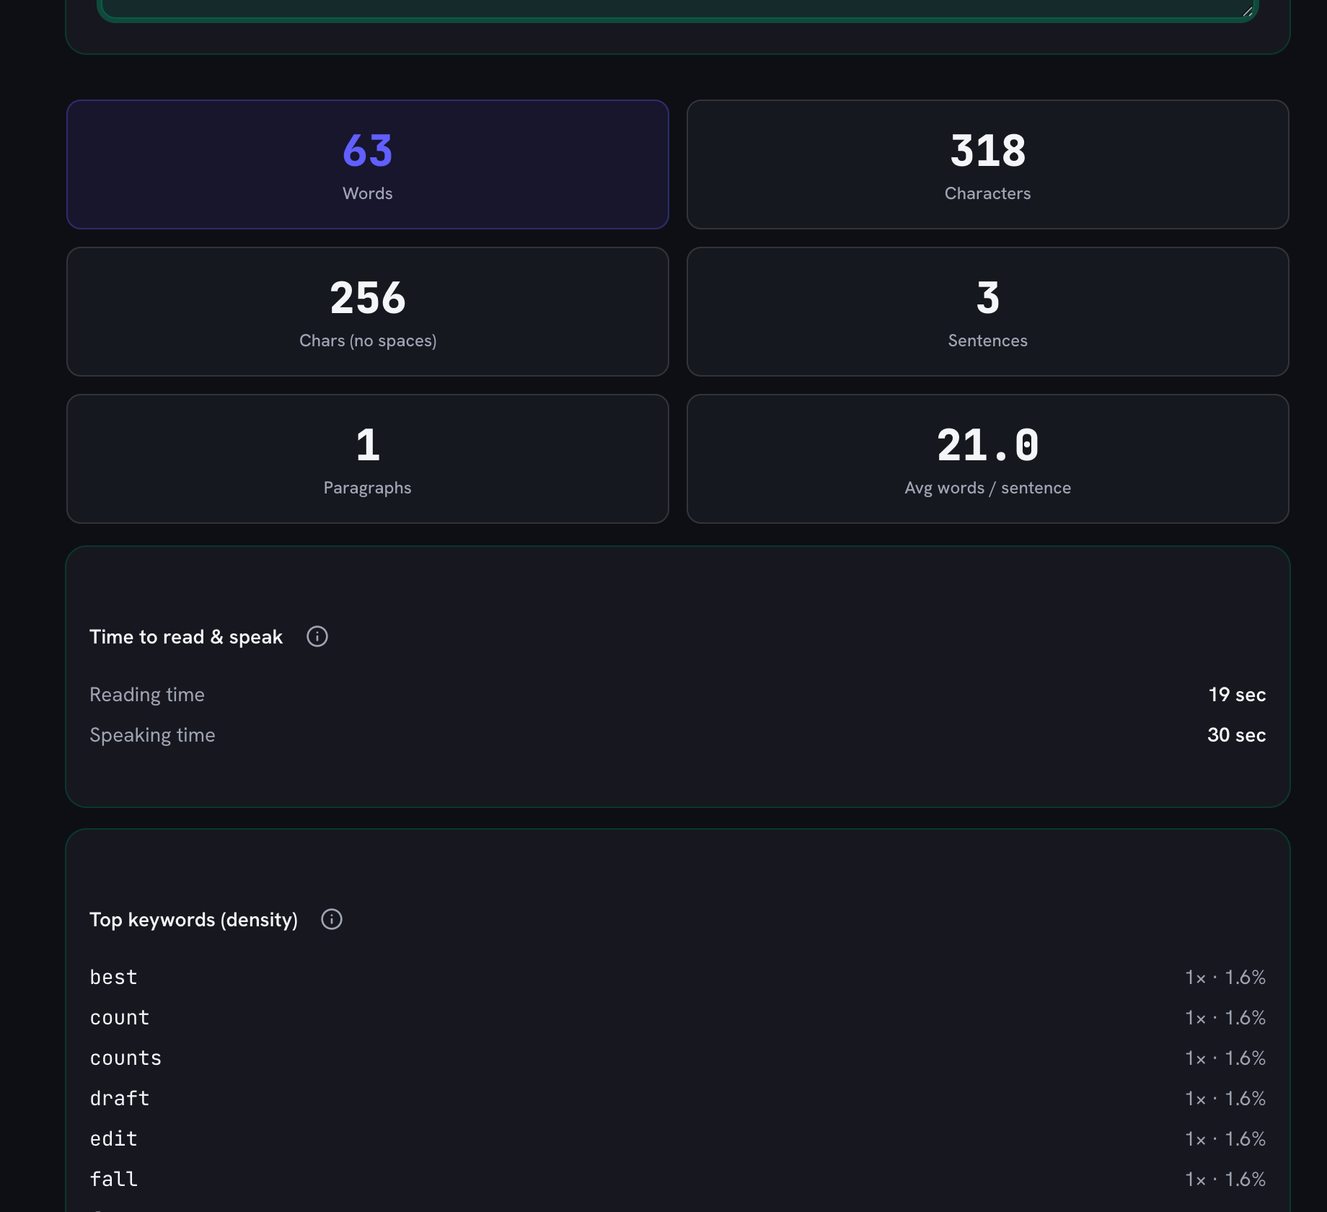Click the keyword 'draft' row

[x=678, y=1098]
